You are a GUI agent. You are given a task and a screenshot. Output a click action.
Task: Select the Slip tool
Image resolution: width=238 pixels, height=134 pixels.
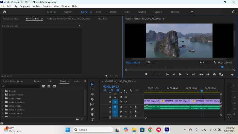pos(92,104)
